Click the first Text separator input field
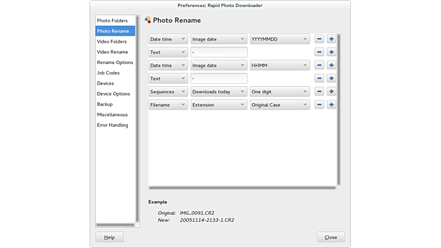The width and height of the screenshot is (441, 248). click(x=219, y=52)
